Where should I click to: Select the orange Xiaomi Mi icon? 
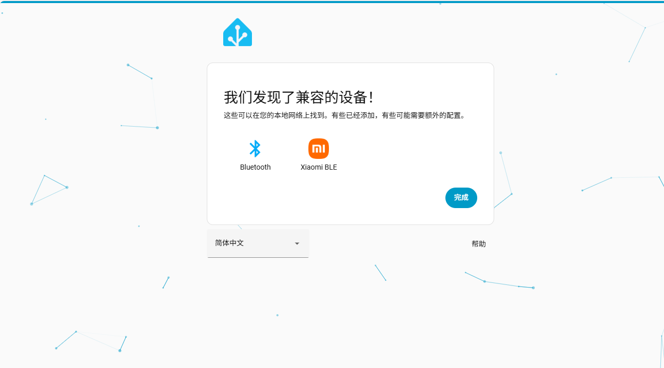[319, 149]
